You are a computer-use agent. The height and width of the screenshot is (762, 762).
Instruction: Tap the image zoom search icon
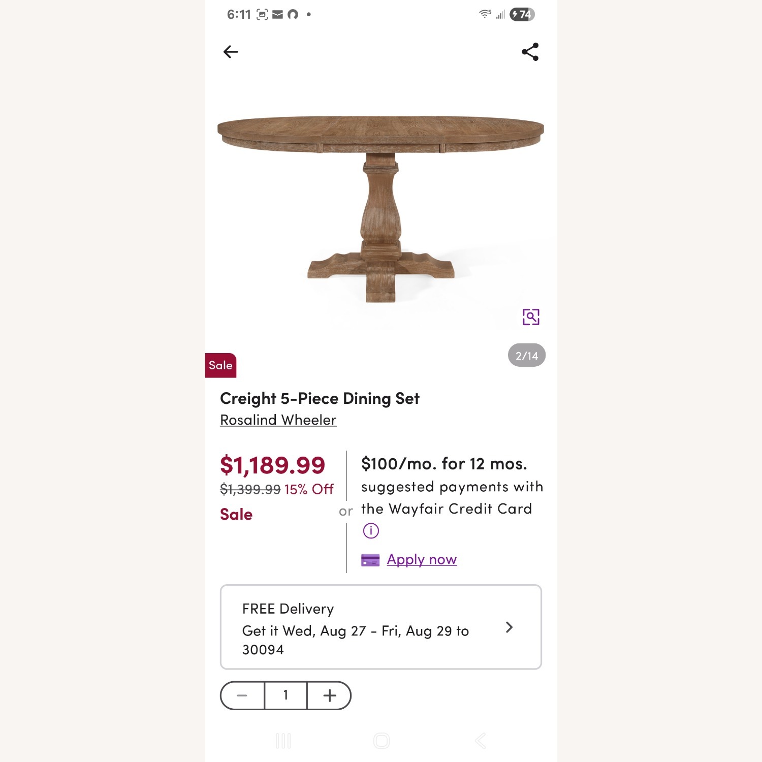click(531, 317)
